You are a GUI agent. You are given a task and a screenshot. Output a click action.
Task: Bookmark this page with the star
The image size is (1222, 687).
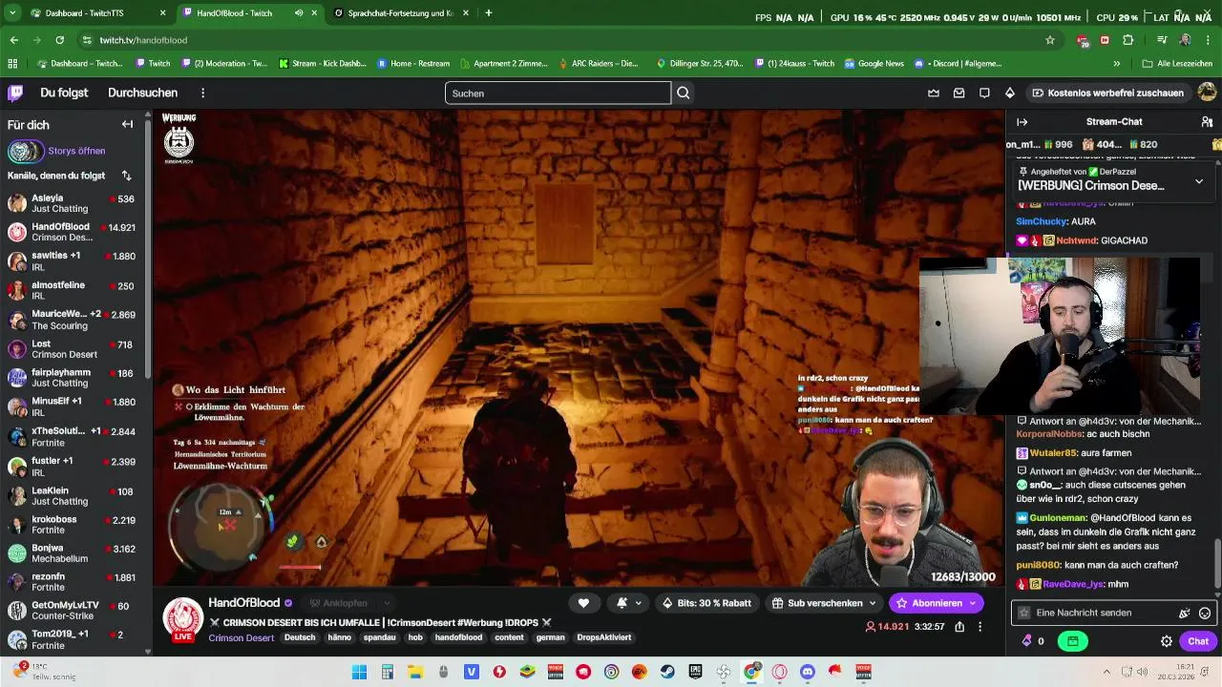[x=1050, y=40]
